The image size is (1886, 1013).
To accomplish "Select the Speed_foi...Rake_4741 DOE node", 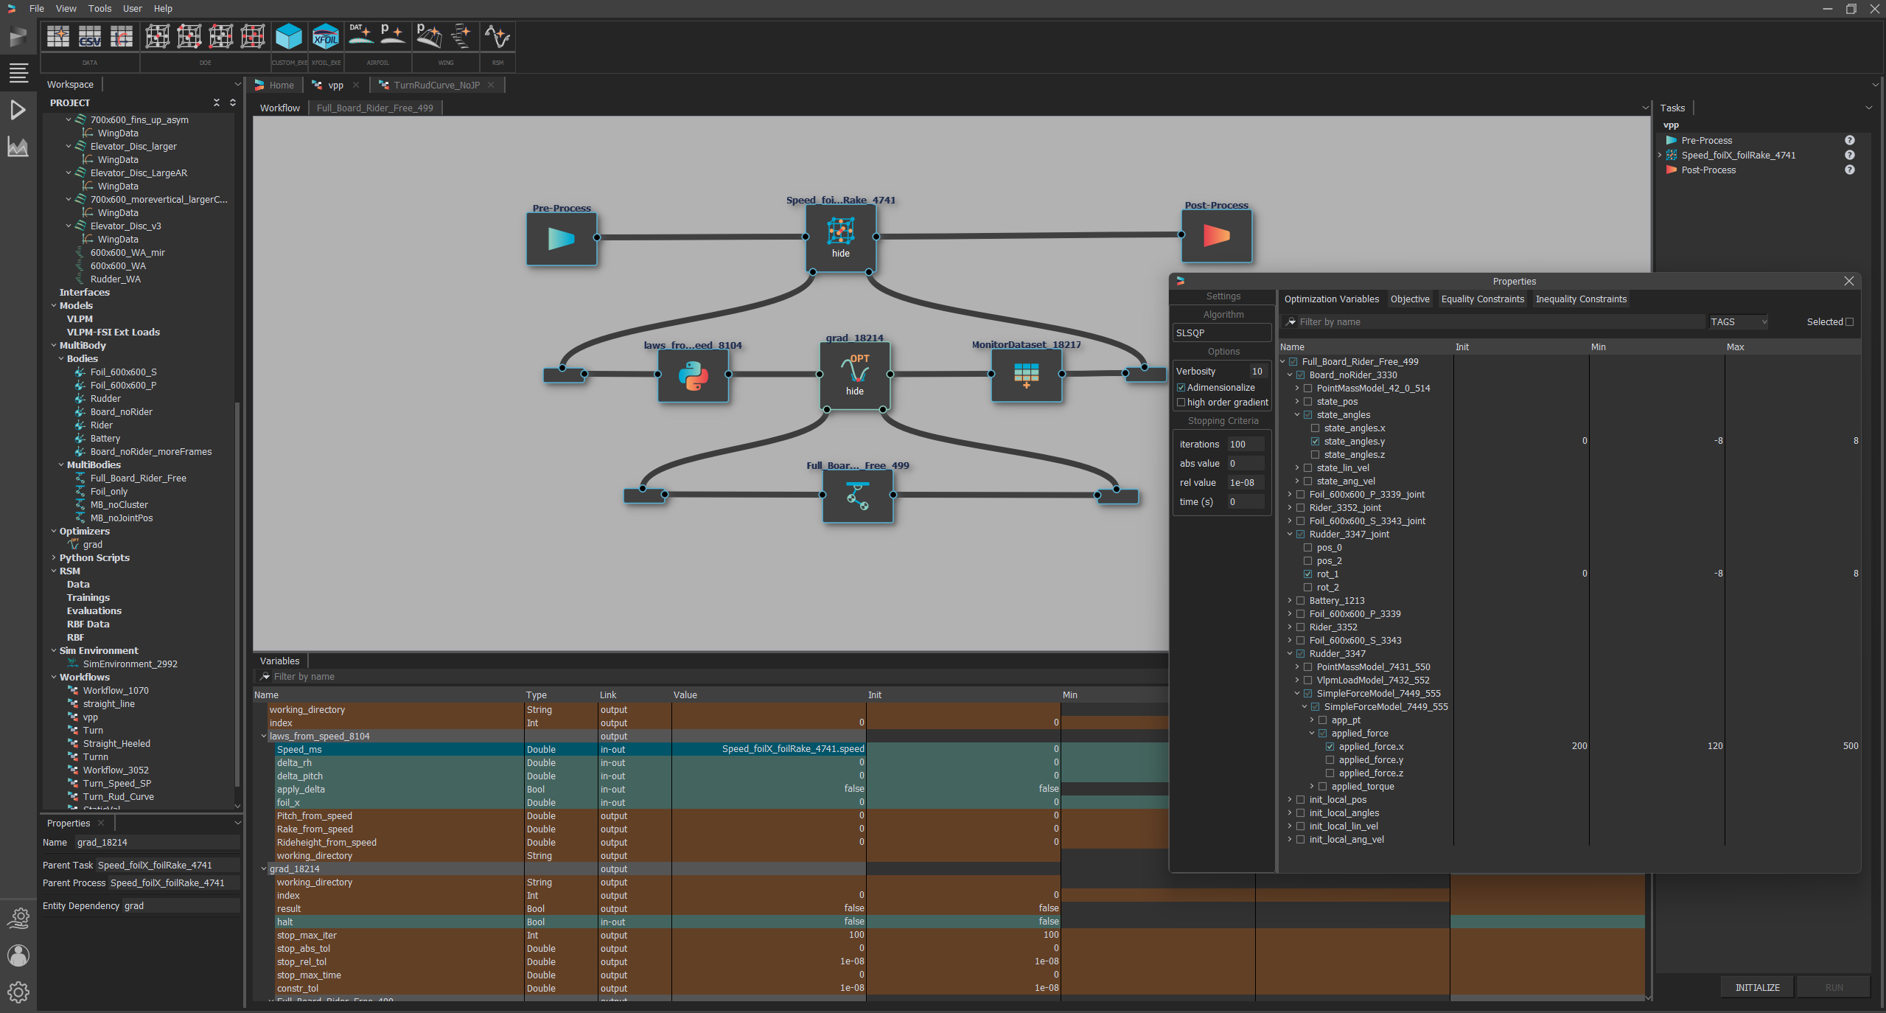I will (841, 238).
